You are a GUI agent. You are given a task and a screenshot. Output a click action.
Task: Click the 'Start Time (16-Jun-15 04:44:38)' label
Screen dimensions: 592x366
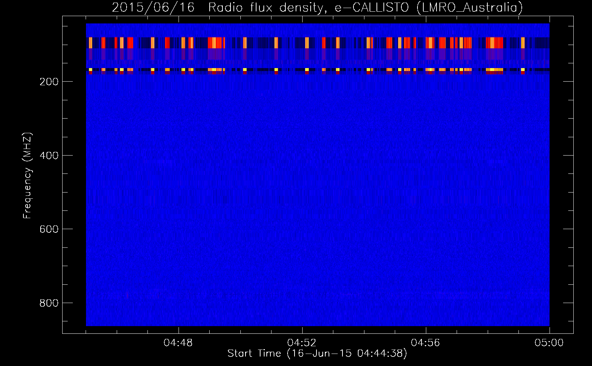pos(317,354)
